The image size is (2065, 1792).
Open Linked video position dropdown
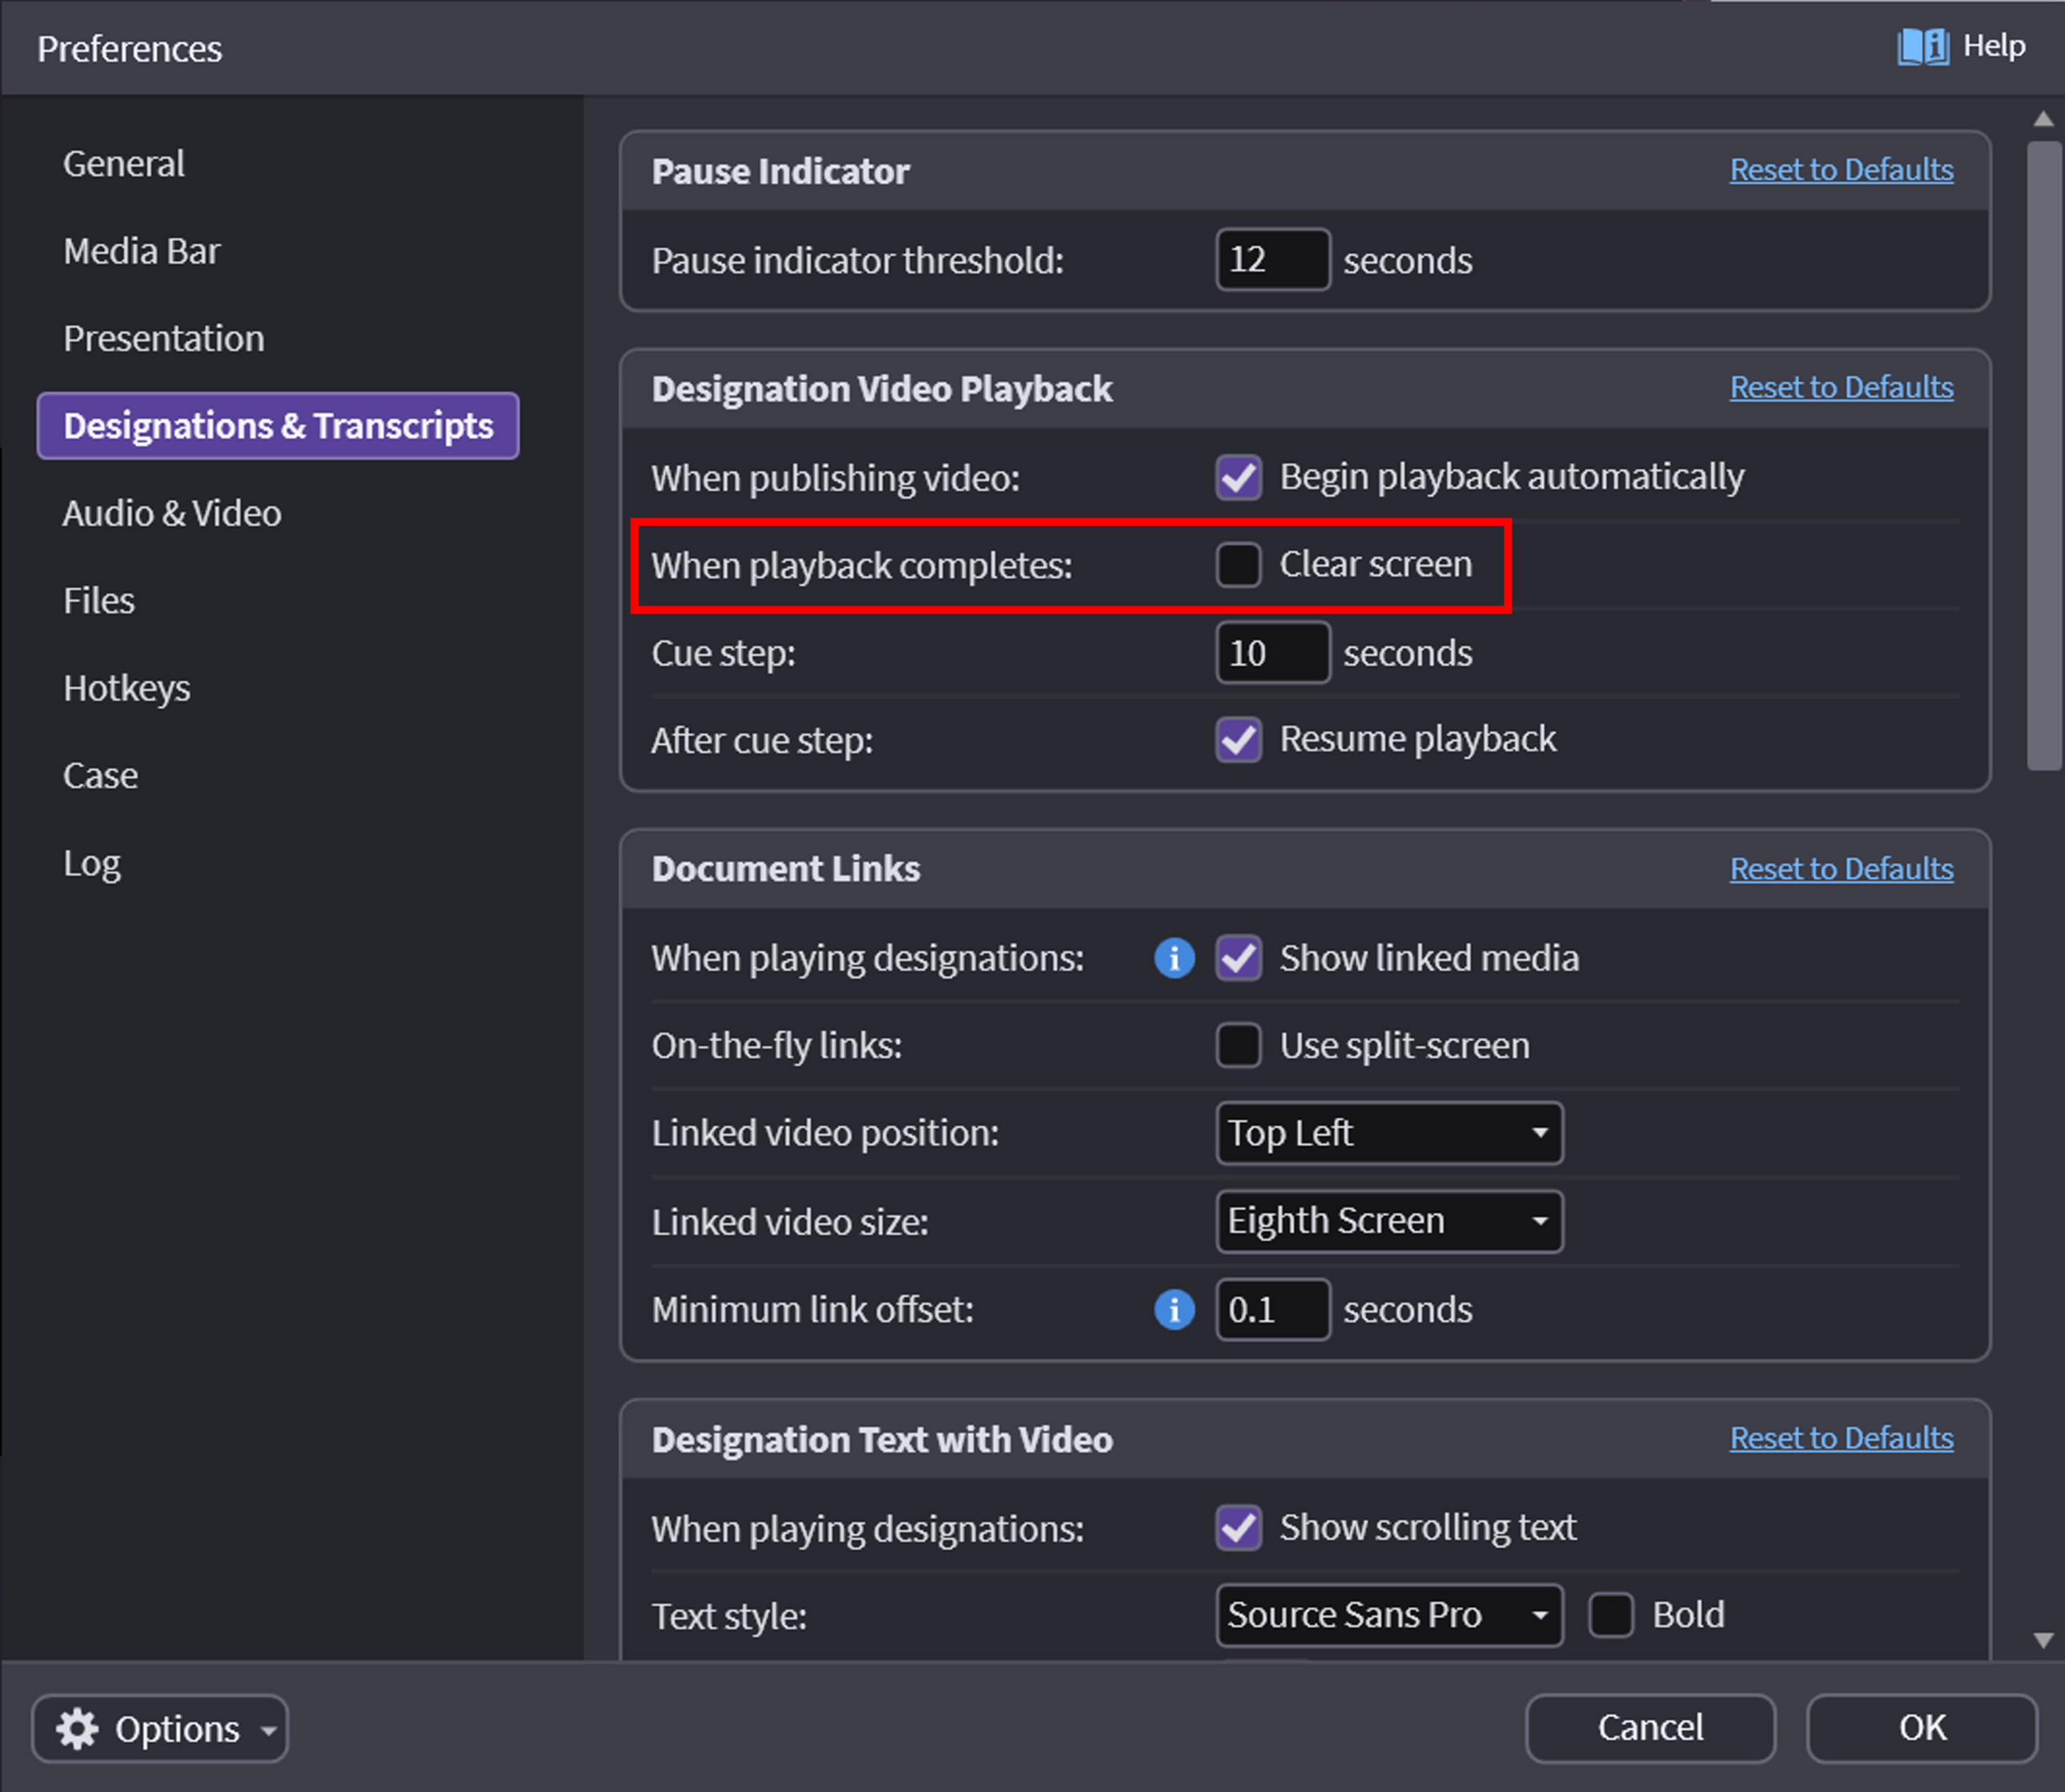click(1388, 1133)
